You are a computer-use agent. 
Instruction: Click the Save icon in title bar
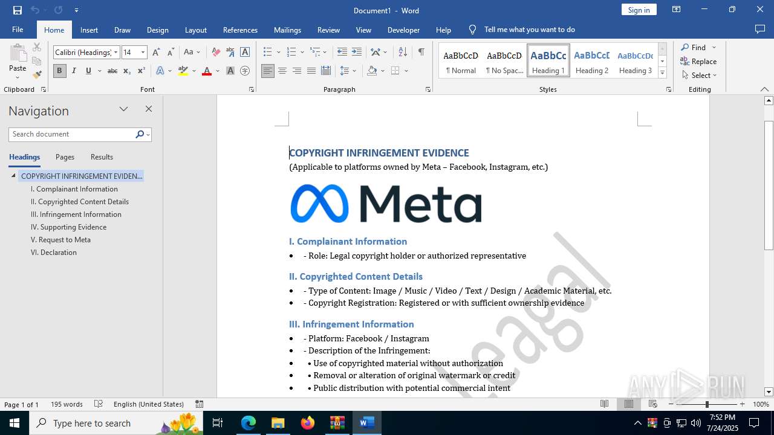click(18, 10)
